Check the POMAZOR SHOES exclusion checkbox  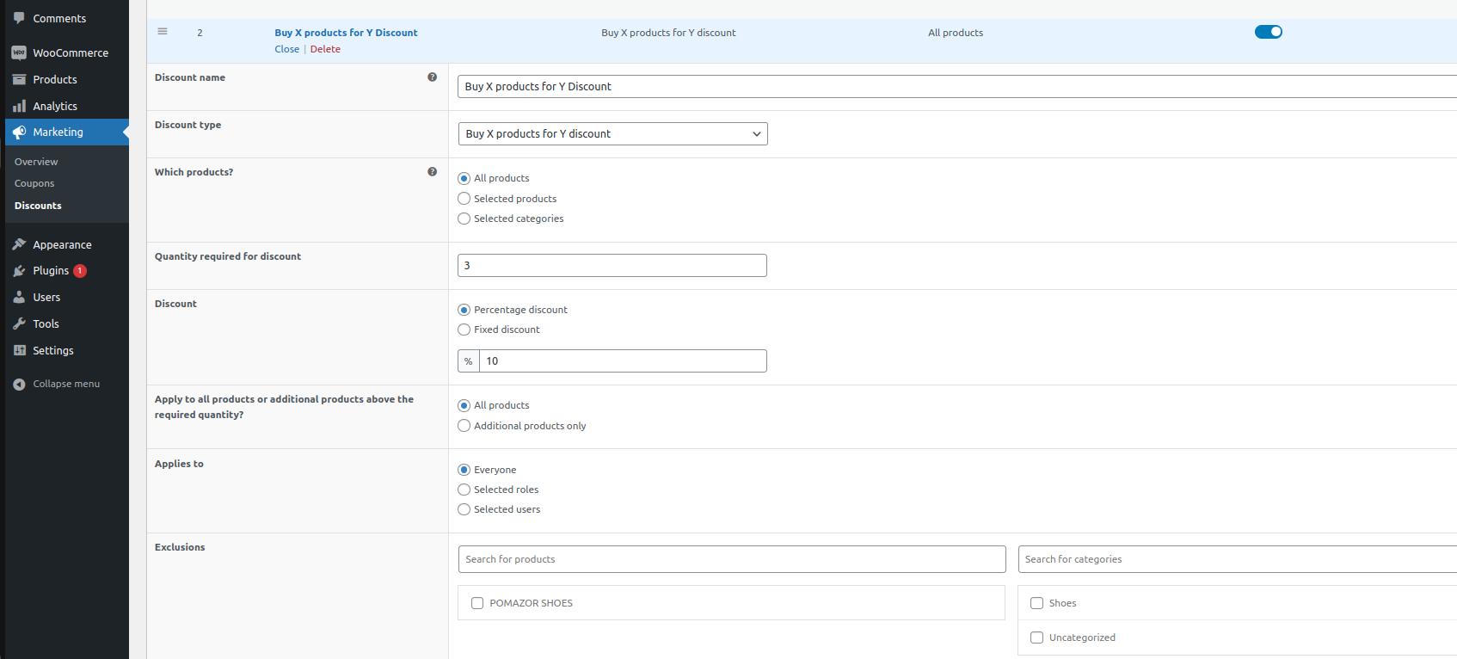(477, 603)
